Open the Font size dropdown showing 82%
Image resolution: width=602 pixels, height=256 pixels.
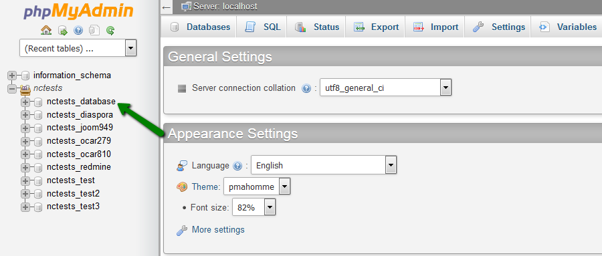pyautogui.click(x=254, y=208)
